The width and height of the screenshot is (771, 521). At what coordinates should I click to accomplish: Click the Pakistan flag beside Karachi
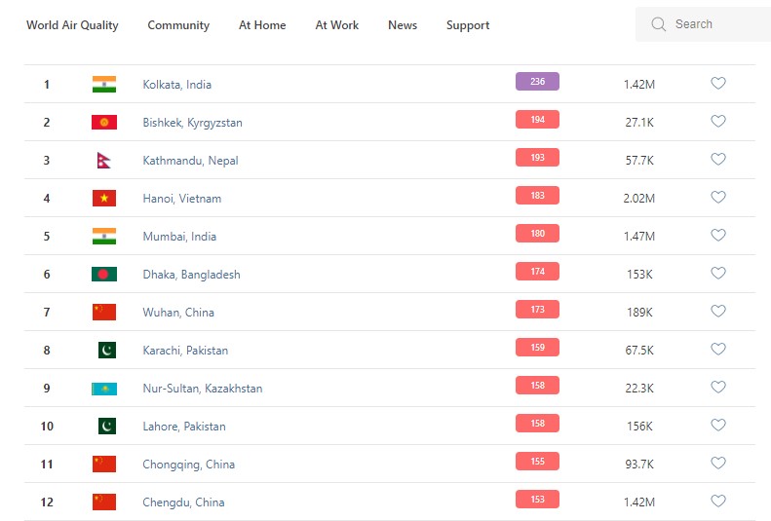coord(106,351)
